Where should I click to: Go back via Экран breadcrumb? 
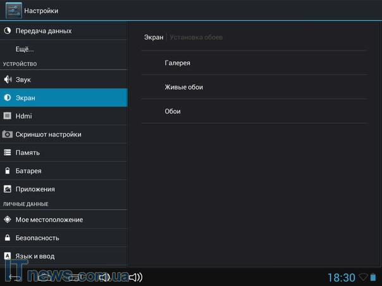[154, 37]
